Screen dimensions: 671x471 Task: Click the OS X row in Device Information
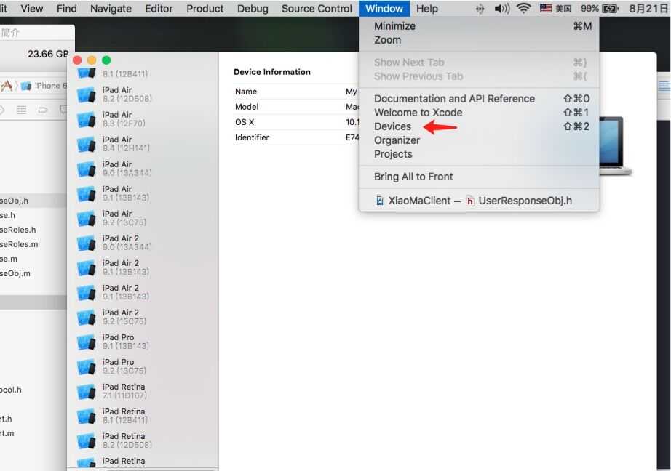click(x=296, y=122)
